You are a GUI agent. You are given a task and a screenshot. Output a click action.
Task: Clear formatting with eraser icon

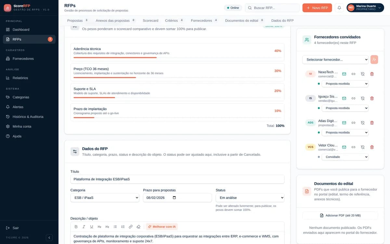coord(138,227)
